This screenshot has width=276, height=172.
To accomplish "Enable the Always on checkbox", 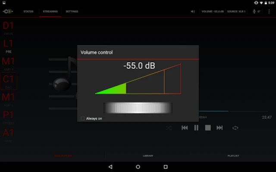I will [x=83, y=118].
